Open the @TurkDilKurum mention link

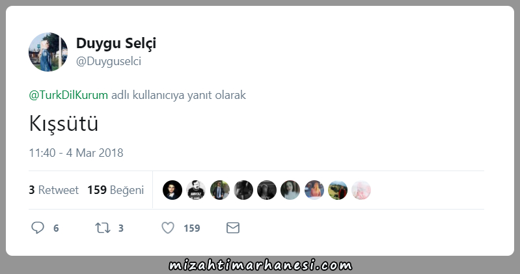pos(68,95)
